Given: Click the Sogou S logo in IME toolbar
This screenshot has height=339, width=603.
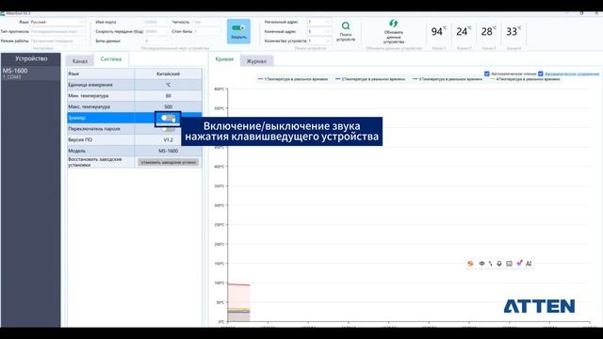Looking at the screenshot, I should click(x=470, y=264).
